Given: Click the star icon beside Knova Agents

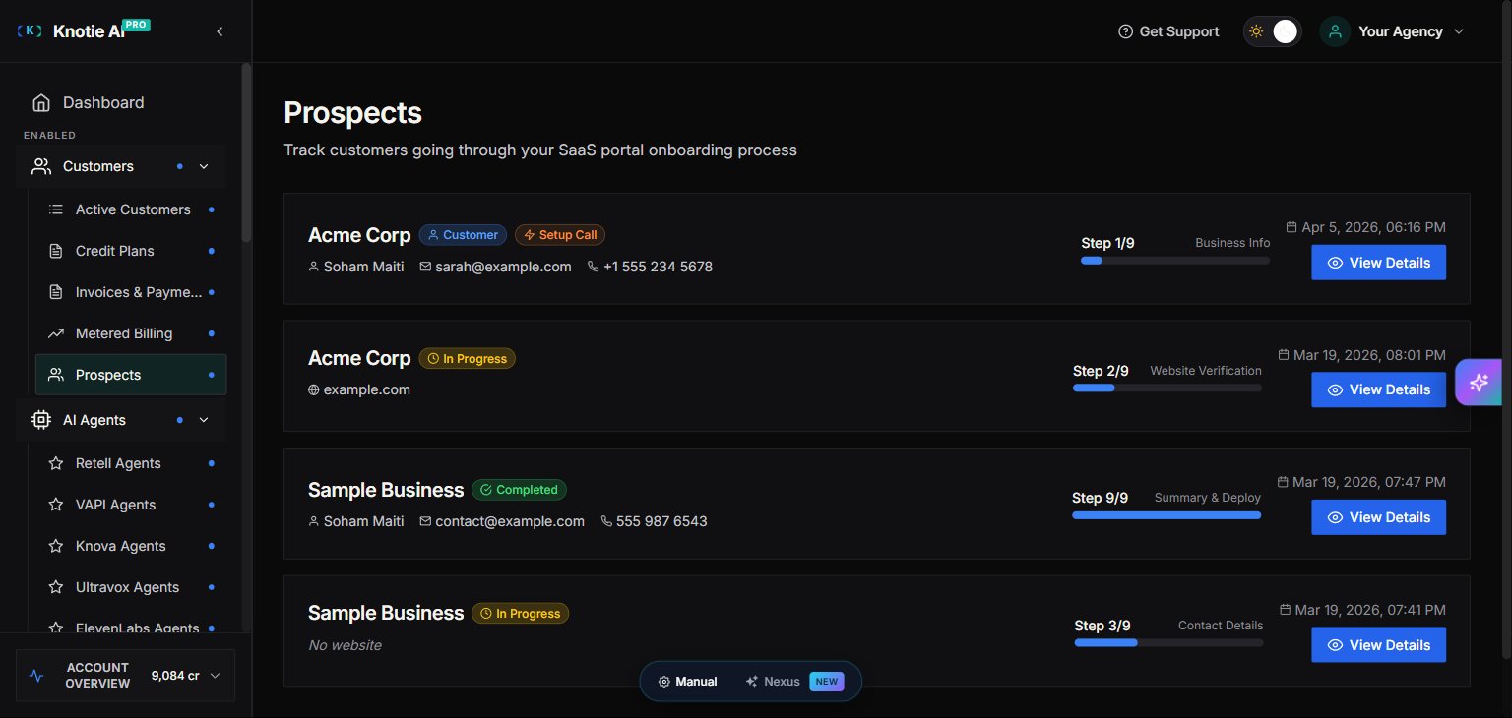Looking at the screenshot, I should pos(56,546).
